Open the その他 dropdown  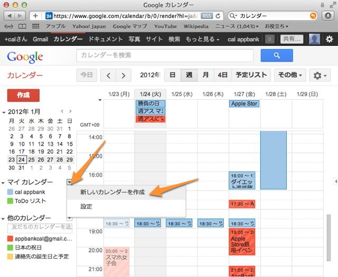click(290, 75)
